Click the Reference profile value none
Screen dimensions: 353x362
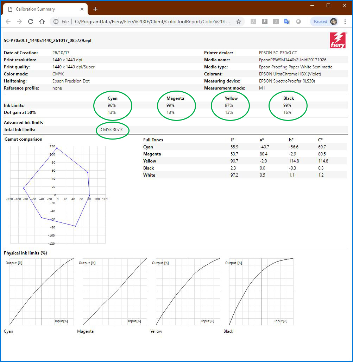57,88
